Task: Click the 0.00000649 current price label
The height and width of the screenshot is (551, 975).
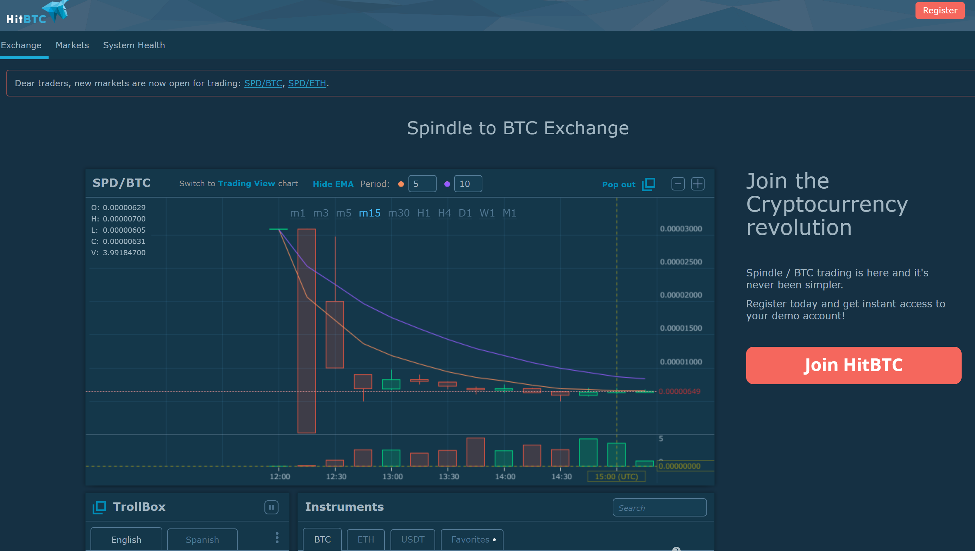Action: (679, 391)
